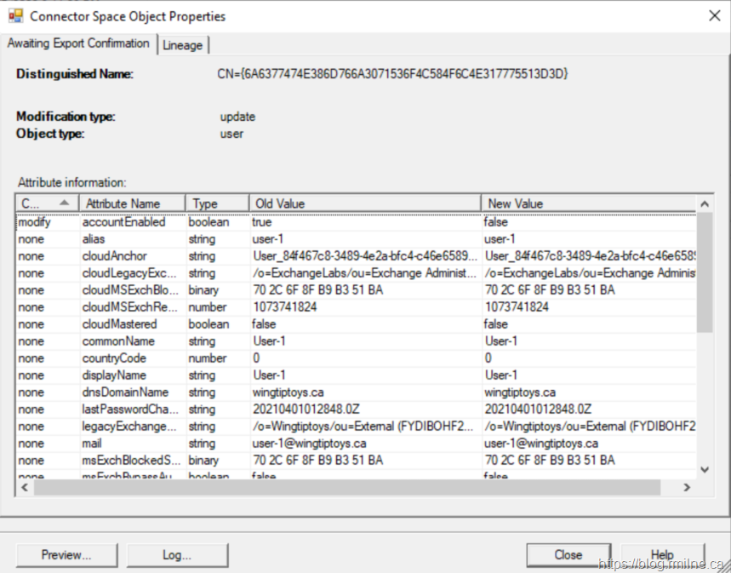
Task: Click the horizontal scrollbar left arrow
Action: pyautogui.click(x=25, y=487)
